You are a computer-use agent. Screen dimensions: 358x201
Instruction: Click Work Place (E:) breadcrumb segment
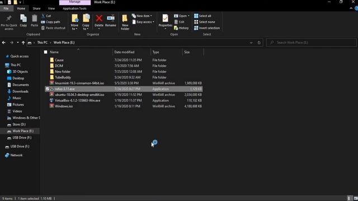tap(64, 42)
